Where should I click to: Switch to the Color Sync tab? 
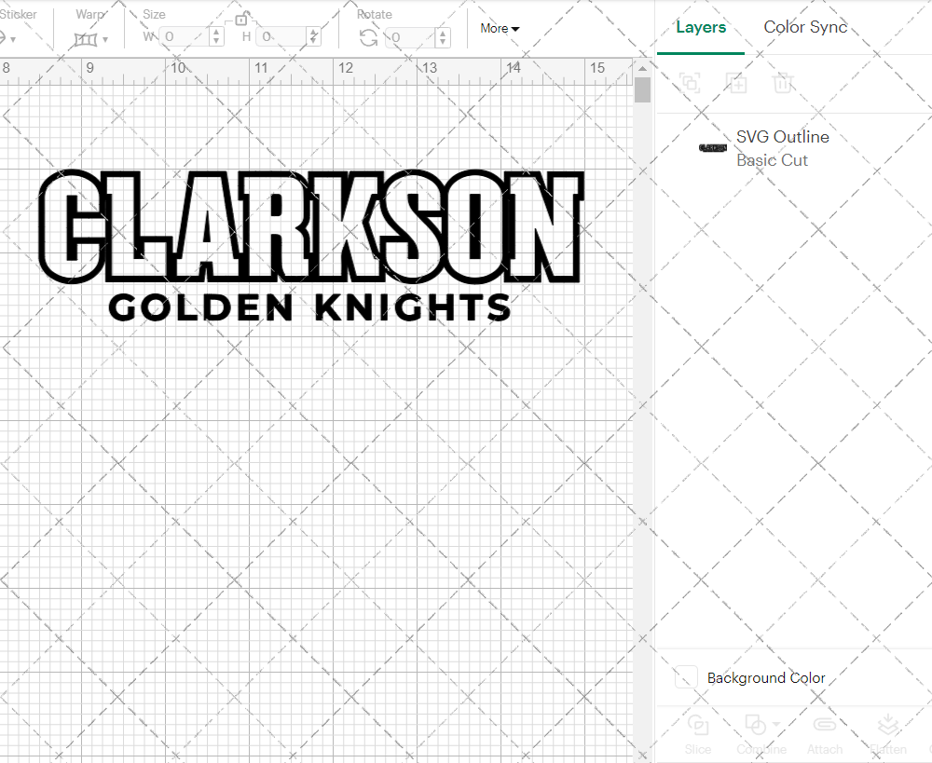pos(805,27)
